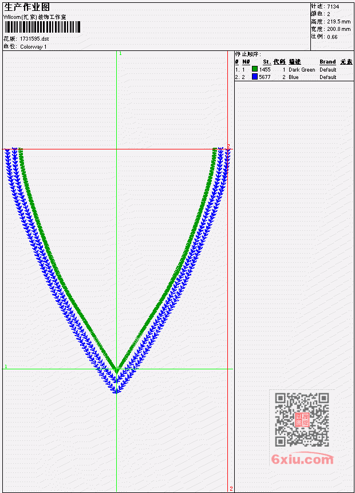Click the 生产作业图 title
The image size is (355, 493).
(x=27, y=7)
